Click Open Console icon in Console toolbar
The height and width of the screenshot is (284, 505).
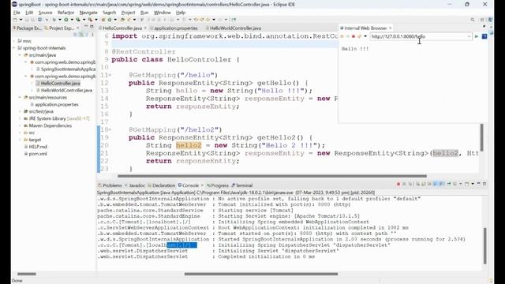(x=466, y=184)
